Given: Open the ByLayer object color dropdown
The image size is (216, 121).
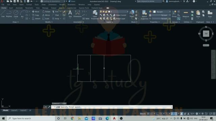Looking at the screenshot, I should point(162,12).
